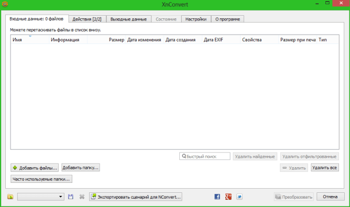Click the Удалить button
This screenshot has height=207, width=350.
(x=294, y=168)
